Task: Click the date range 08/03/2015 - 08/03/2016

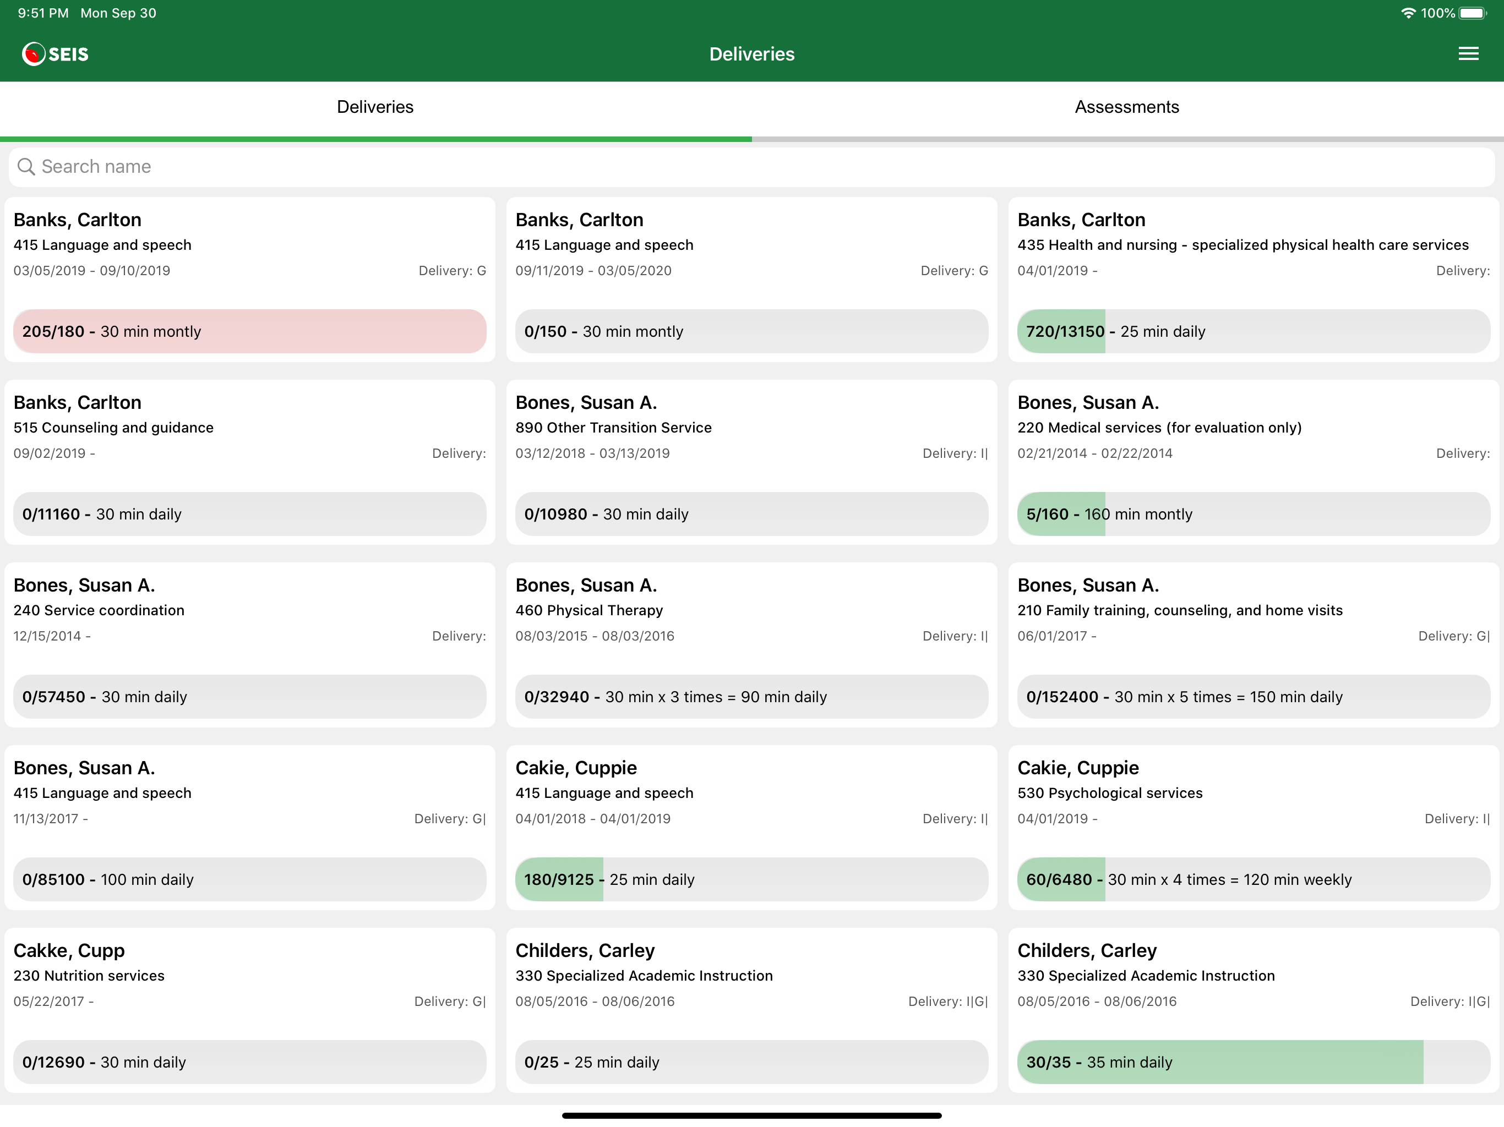Action: 595,636
